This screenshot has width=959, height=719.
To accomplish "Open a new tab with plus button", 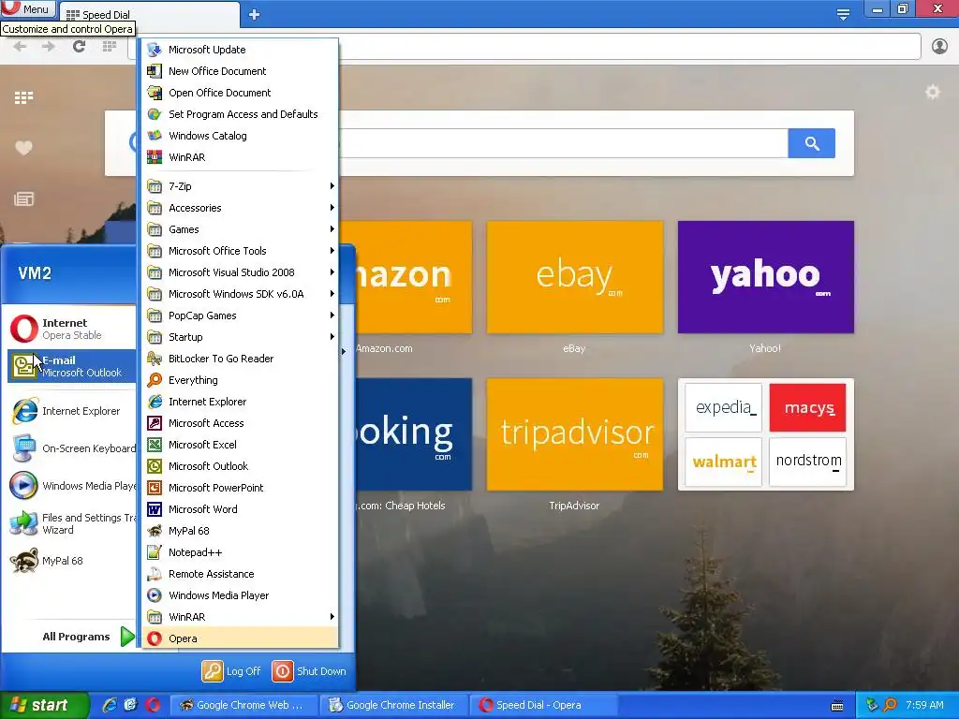I will point(255,14).
